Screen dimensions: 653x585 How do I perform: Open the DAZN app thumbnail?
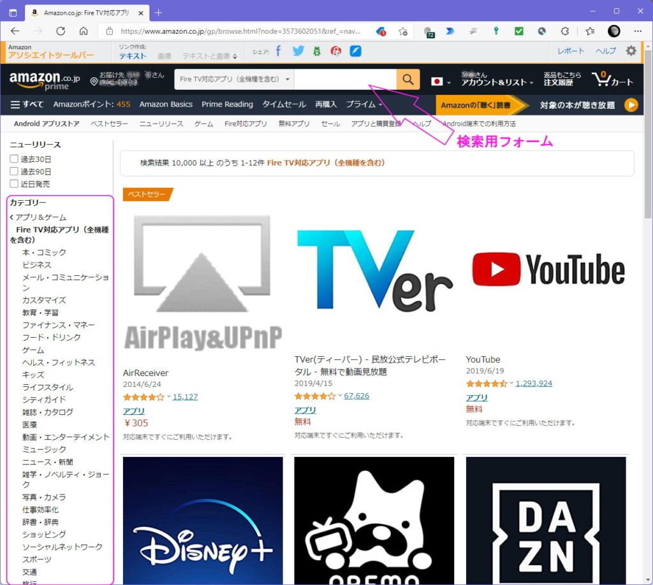click(x=546, y=521)
